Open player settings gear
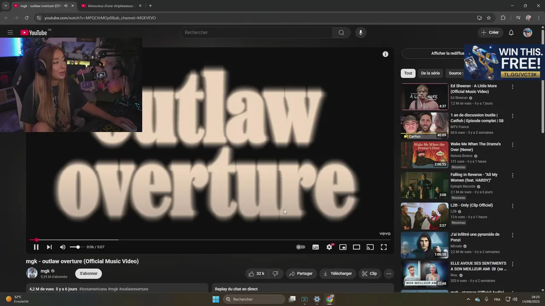The width and height of the screenshot is (545, 306). (x=329, y=247)
